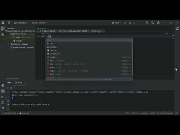Select main.py in the project tree
This screenshot has height=135, width=180.
tap(18, 41)
